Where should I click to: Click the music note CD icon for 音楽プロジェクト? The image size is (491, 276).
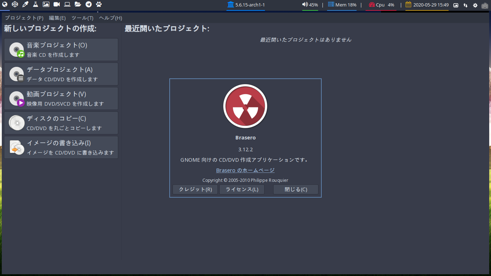point(17,50)
